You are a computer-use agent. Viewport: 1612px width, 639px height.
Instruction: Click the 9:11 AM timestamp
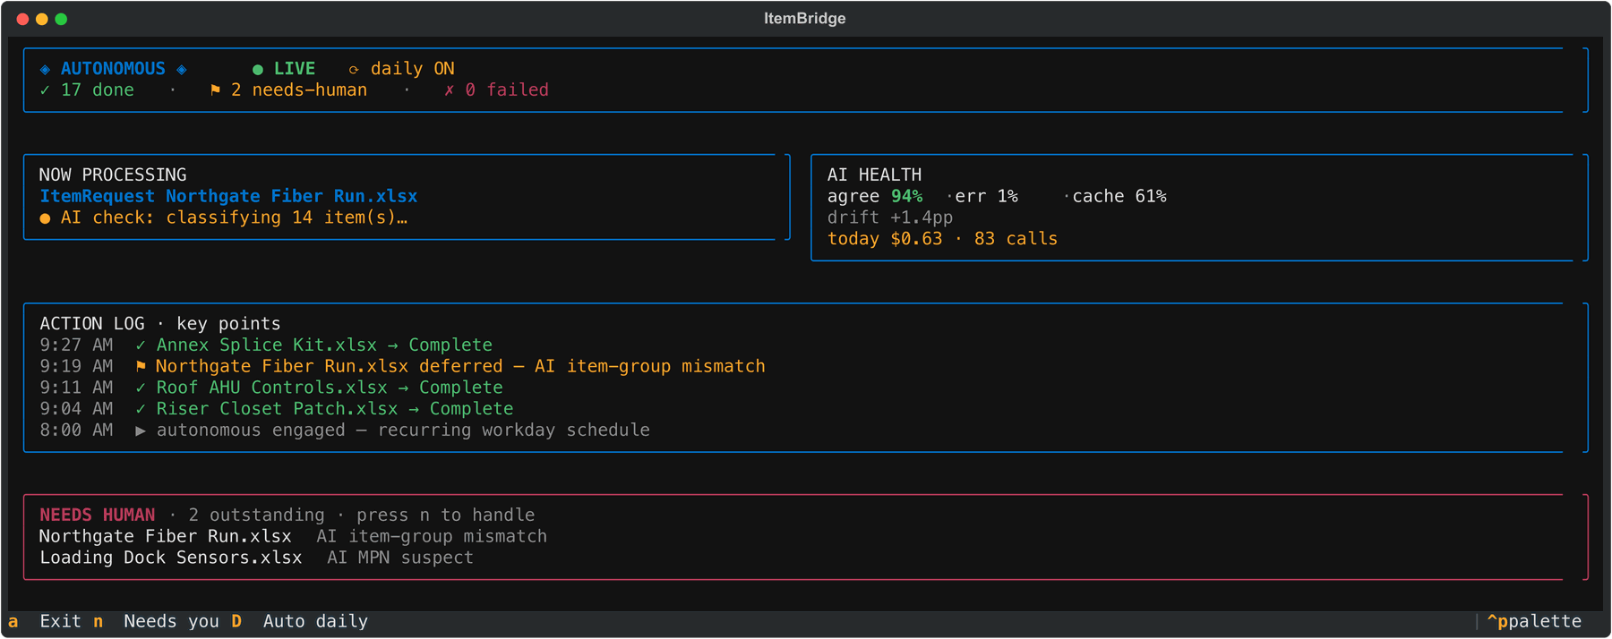point(76,388)
